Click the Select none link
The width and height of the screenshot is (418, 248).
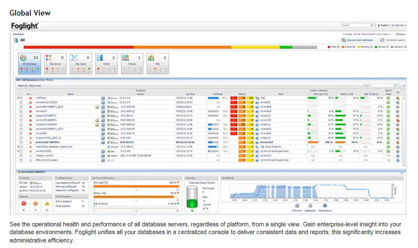(35, 85)
